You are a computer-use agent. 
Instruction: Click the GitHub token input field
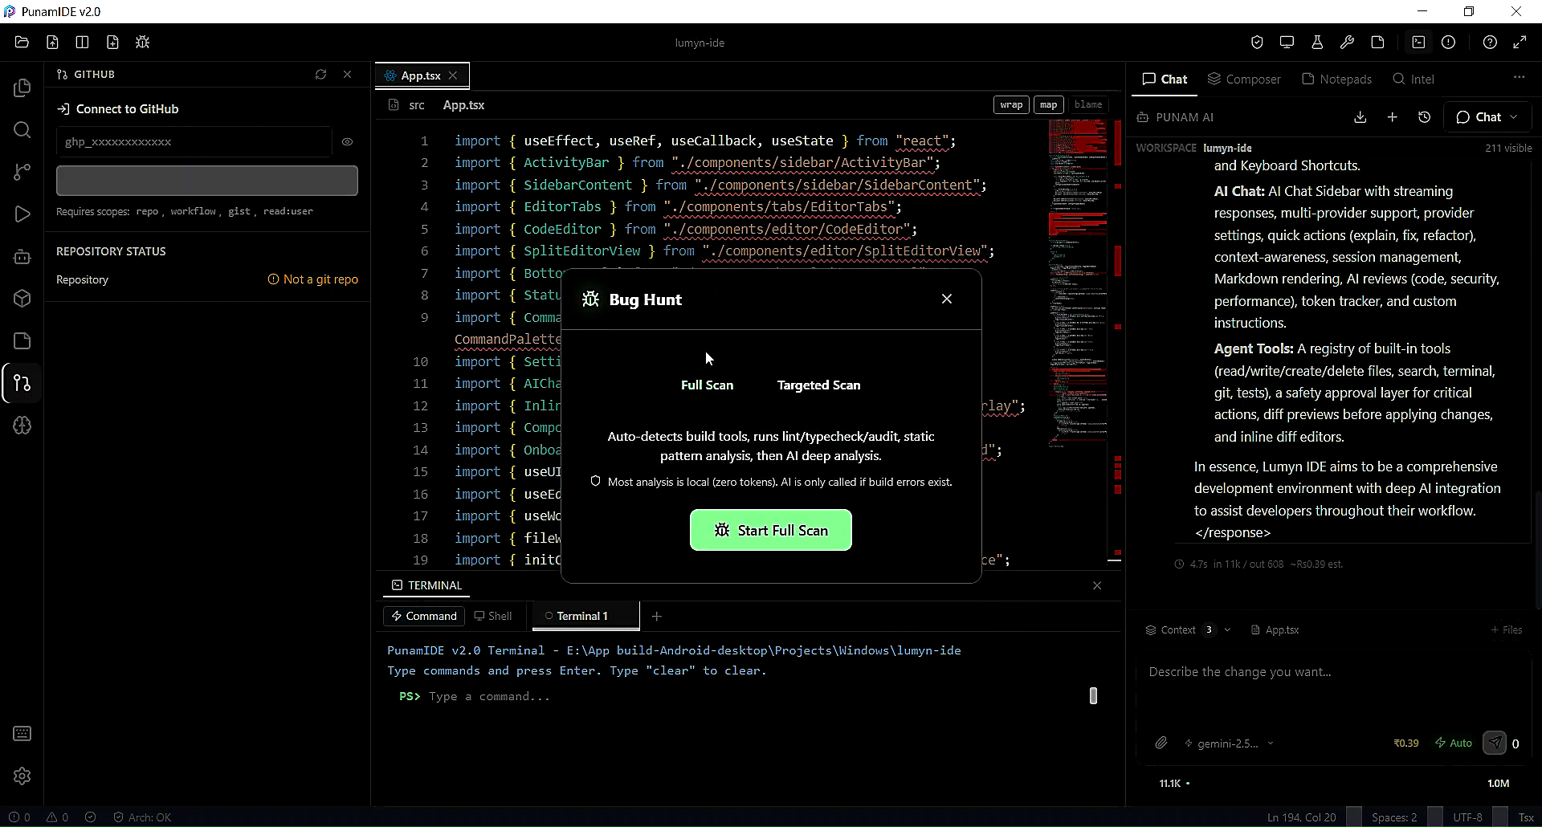point(194,141)
